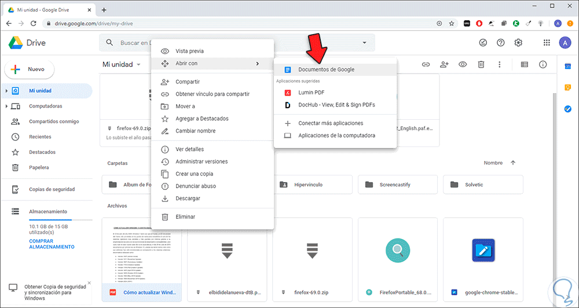Expand the Abrir con submenu arrow
This screenshot has width=579, height=308.
(257, 64)
